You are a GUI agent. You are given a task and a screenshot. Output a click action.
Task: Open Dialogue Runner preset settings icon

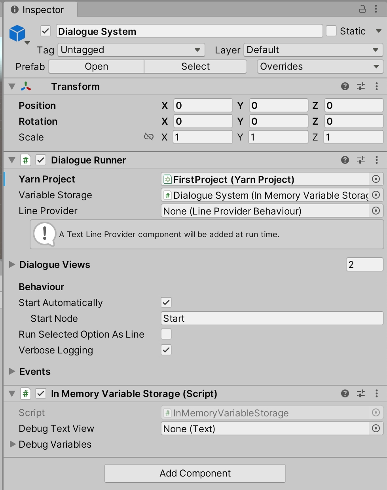361,160
